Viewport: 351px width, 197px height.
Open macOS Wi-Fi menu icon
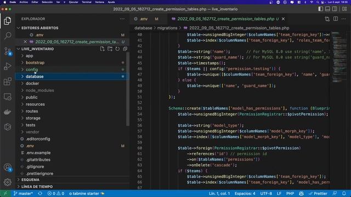tap(312, 2)
